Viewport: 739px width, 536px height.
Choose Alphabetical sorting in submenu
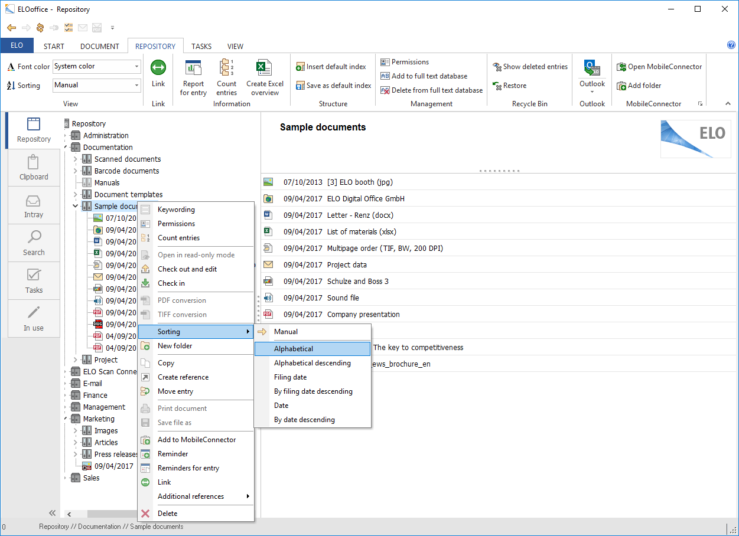click(312, 349)
